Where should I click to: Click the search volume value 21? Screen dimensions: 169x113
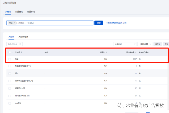coord(136,96)
